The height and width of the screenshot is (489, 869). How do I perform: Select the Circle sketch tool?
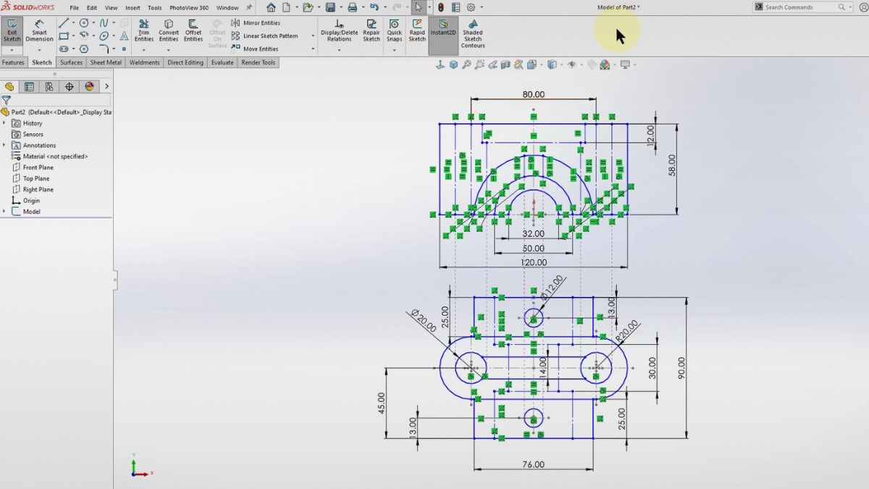click(x=84, y=22)
